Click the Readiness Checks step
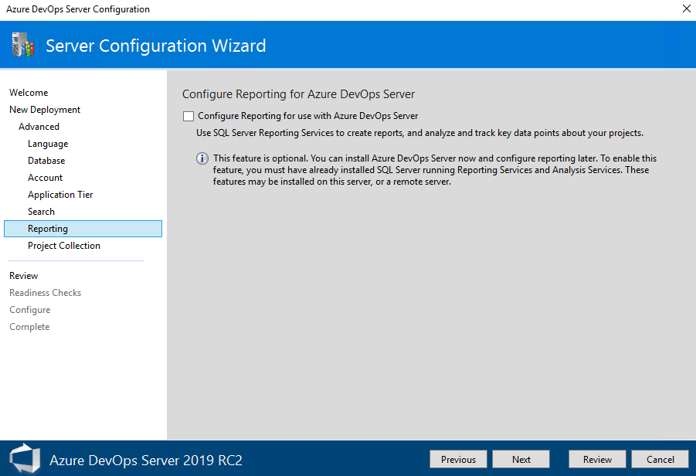 coord(45,292)
